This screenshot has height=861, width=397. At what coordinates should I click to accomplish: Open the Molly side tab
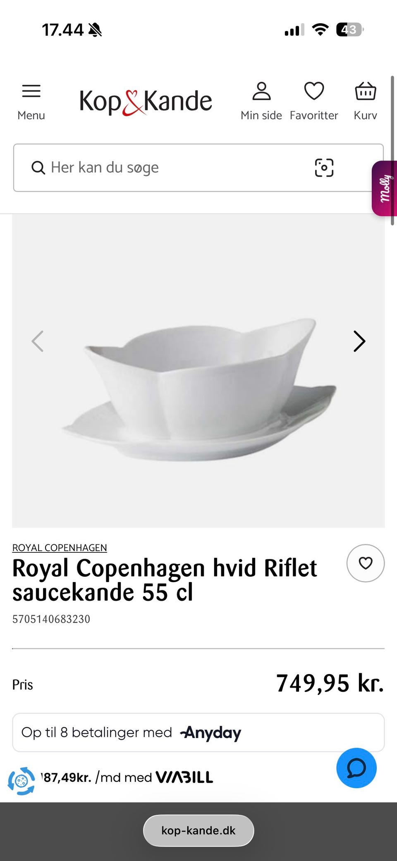pyautogui.click(x=385, y=188)
